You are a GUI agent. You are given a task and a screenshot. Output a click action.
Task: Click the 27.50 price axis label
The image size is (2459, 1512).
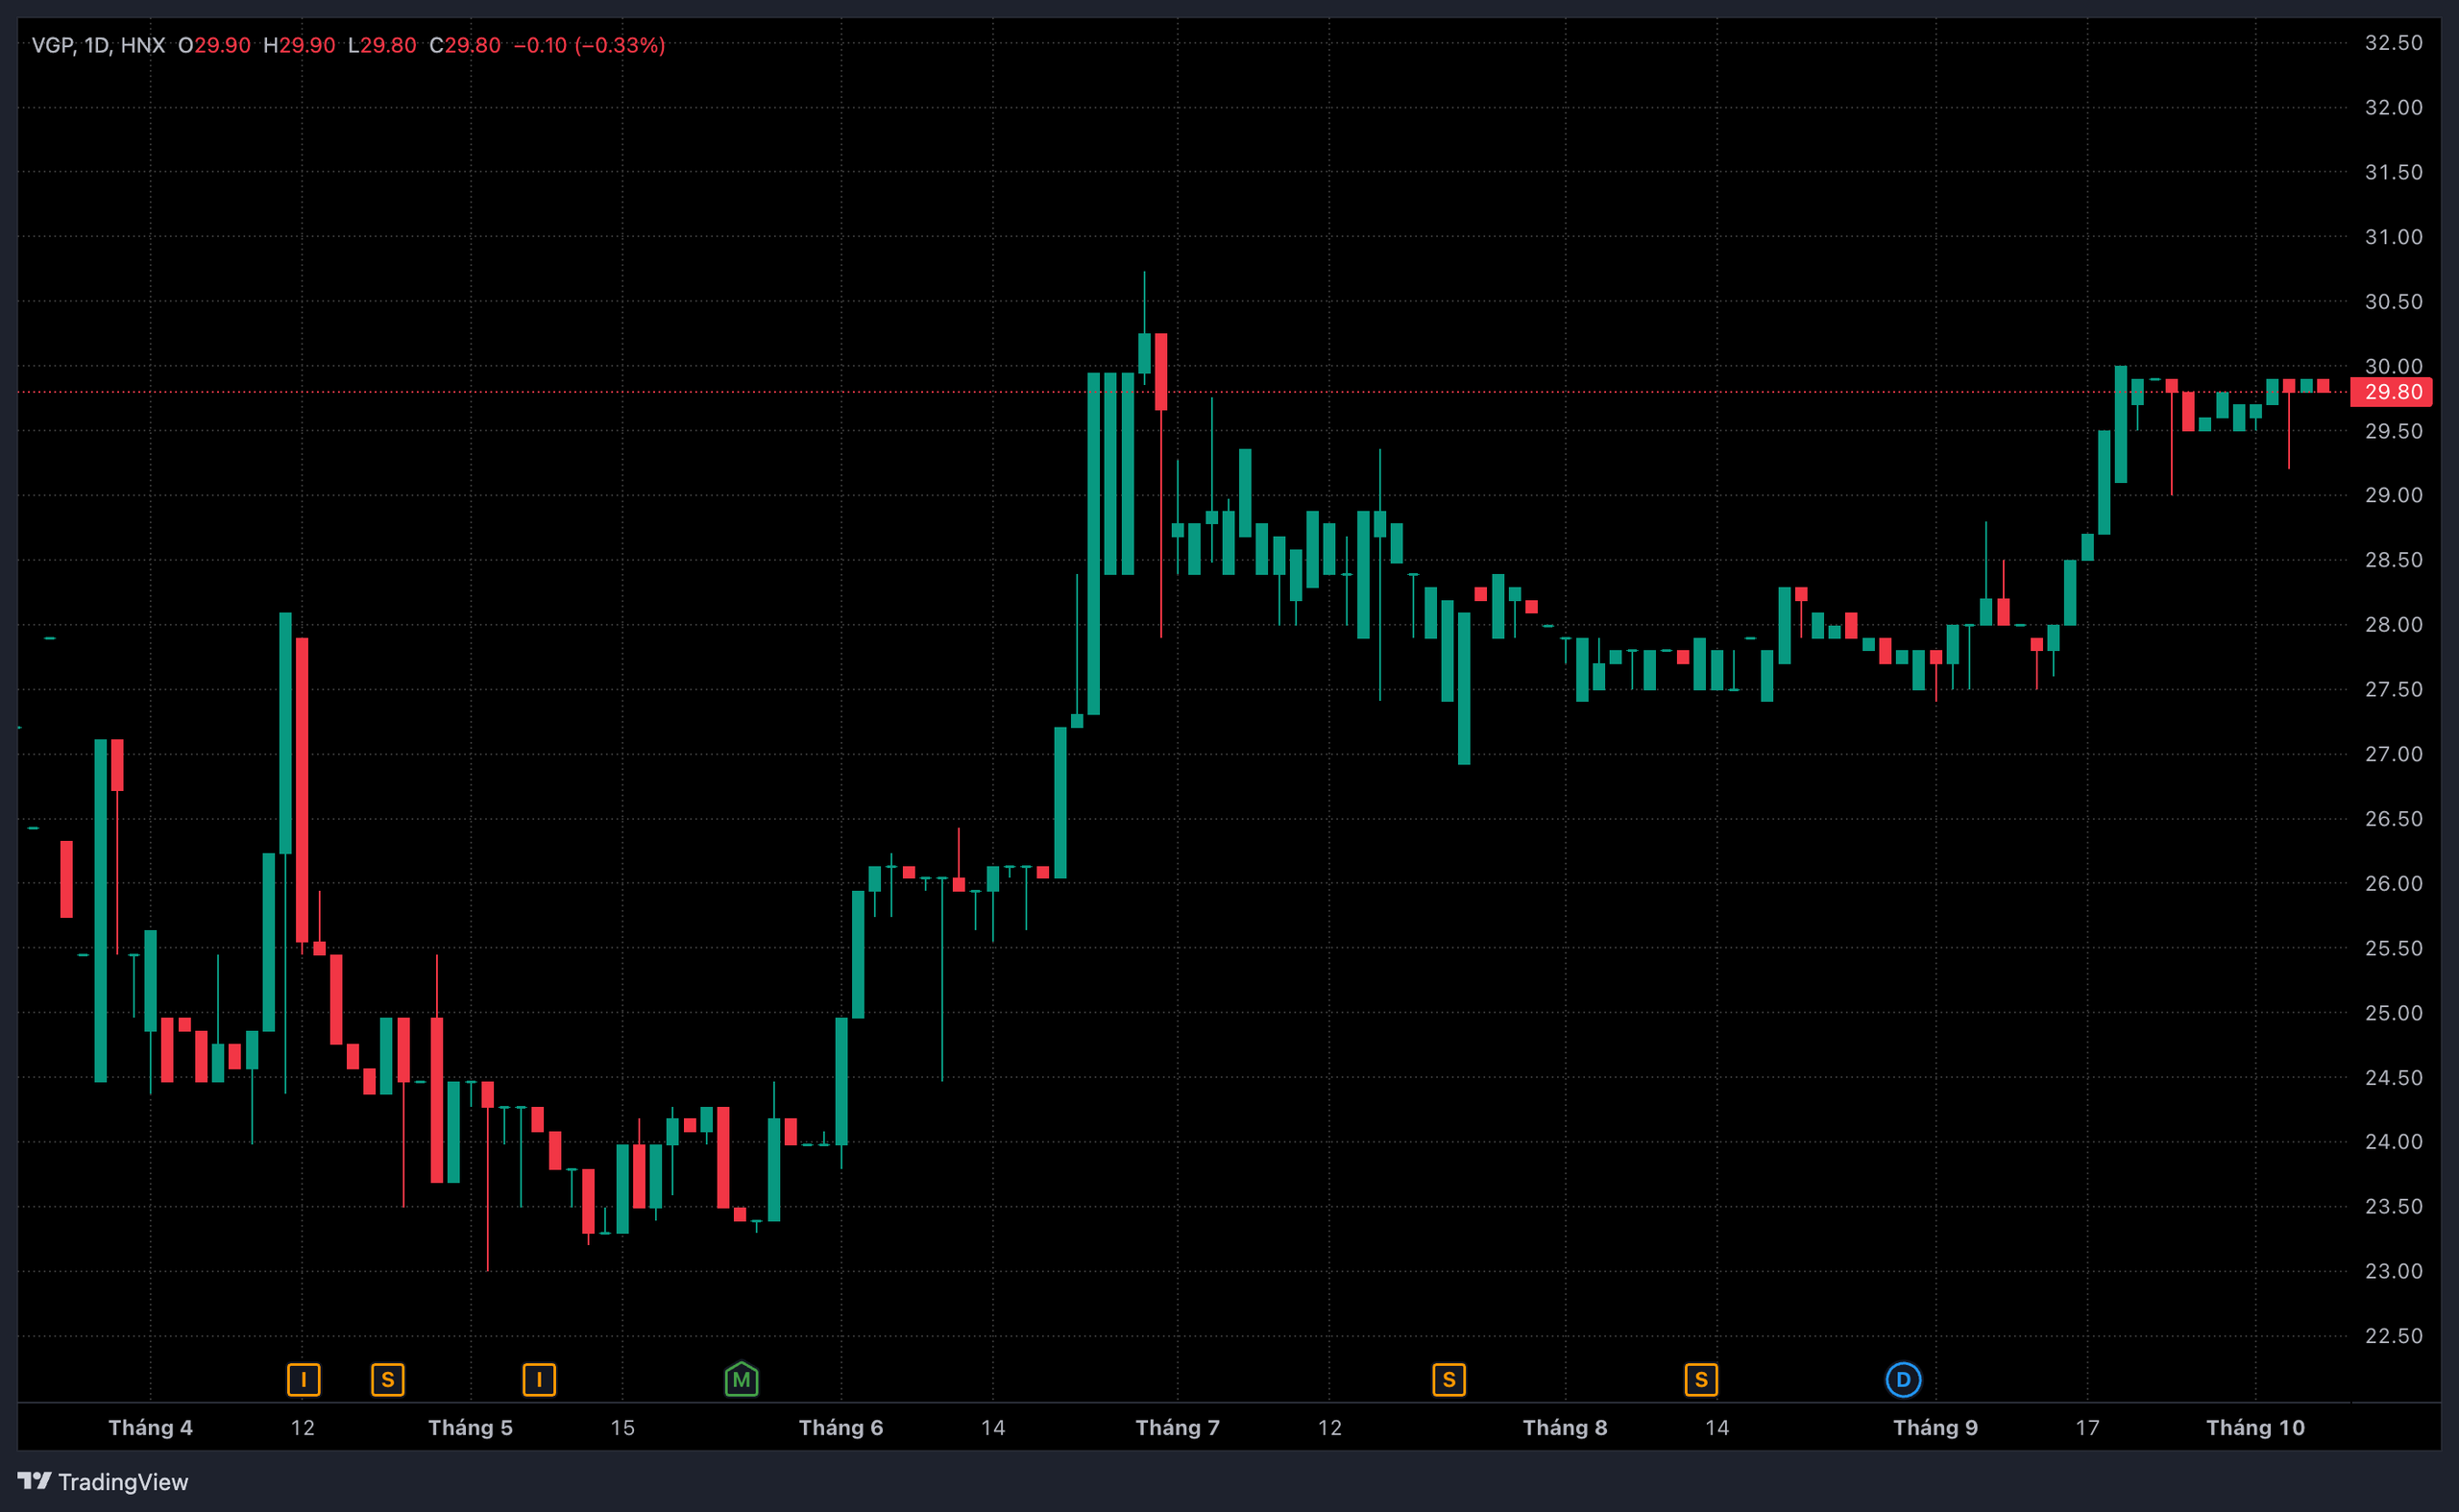coord(2393,689)
